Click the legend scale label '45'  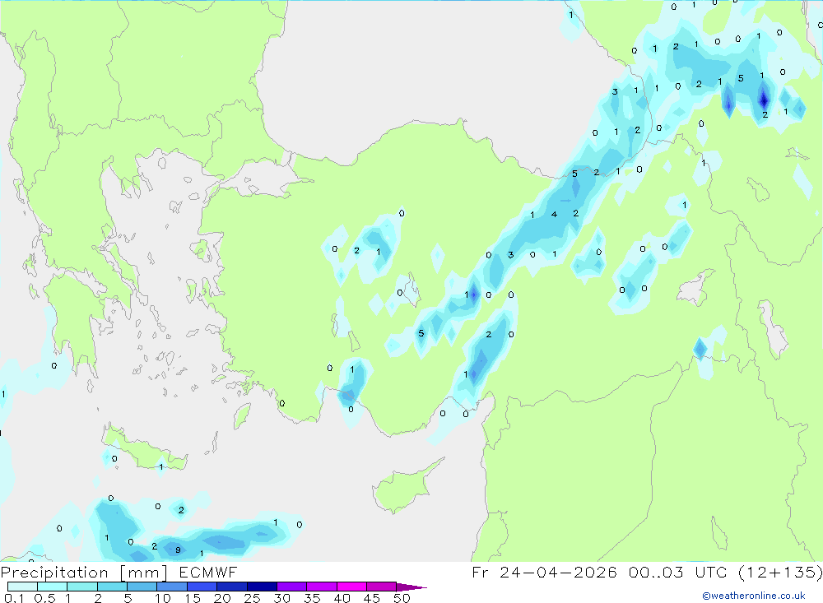pyautogui.click(x=372, y=598)
